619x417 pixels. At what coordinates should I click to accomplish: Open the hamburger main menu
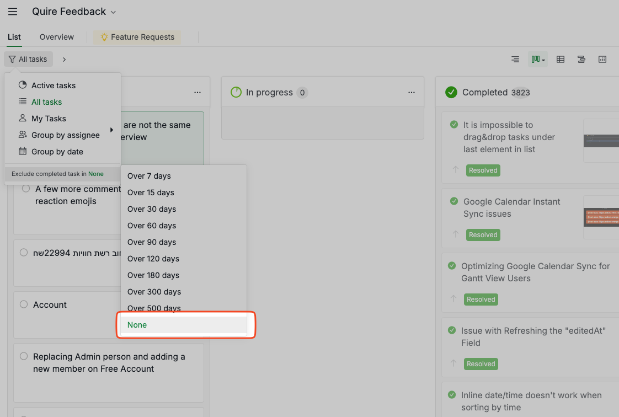point(13,12)
